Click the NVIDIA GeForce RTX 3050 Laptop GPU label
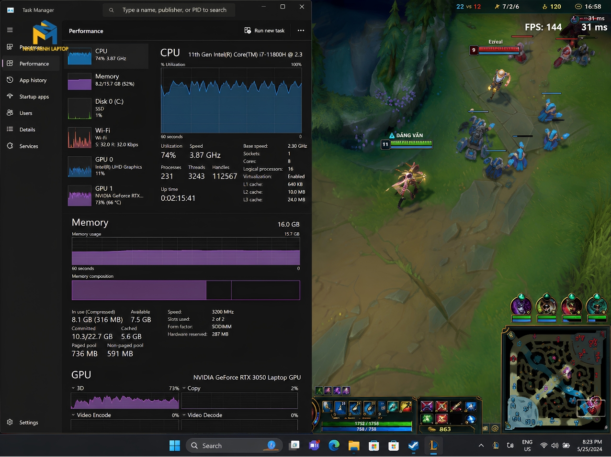The image size is (611, 457). [x=247, y=377]
